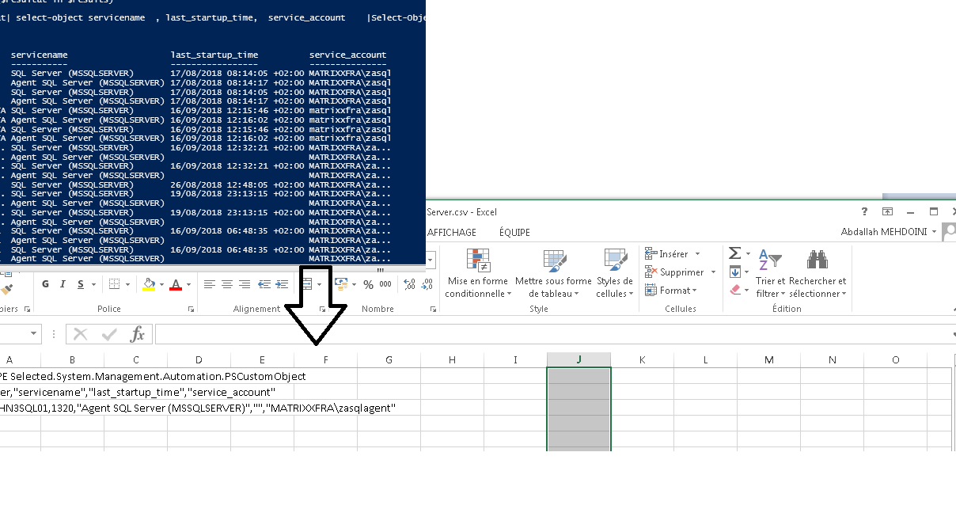This screenshot has height=513, width=956.
Task: Expand the font color dropdown arrow
Action: [x=188, y=285]
